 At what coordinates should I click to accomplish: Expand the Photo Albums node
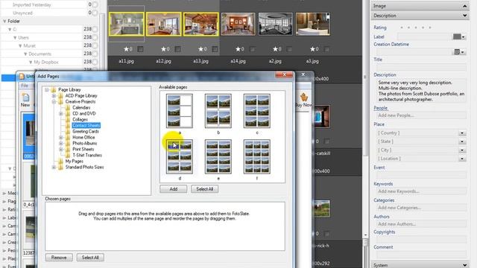(61, 143)
